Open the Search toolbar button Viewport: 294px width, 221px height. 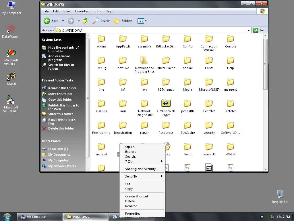click(x=101, y=21)
